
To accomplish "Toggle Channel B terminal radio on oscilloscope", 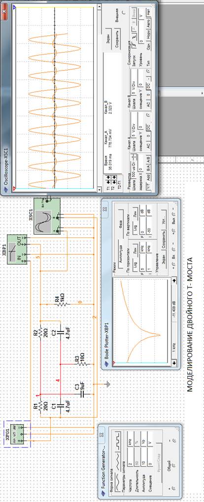I will [x=148, y=71].
